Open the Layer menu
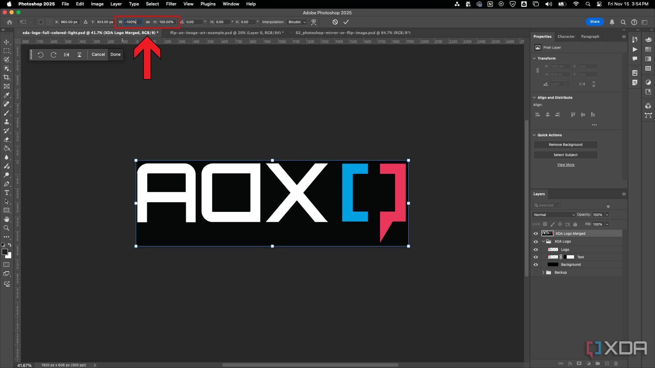This screenshot has height=368, width=655. click(x=116, y=4)
